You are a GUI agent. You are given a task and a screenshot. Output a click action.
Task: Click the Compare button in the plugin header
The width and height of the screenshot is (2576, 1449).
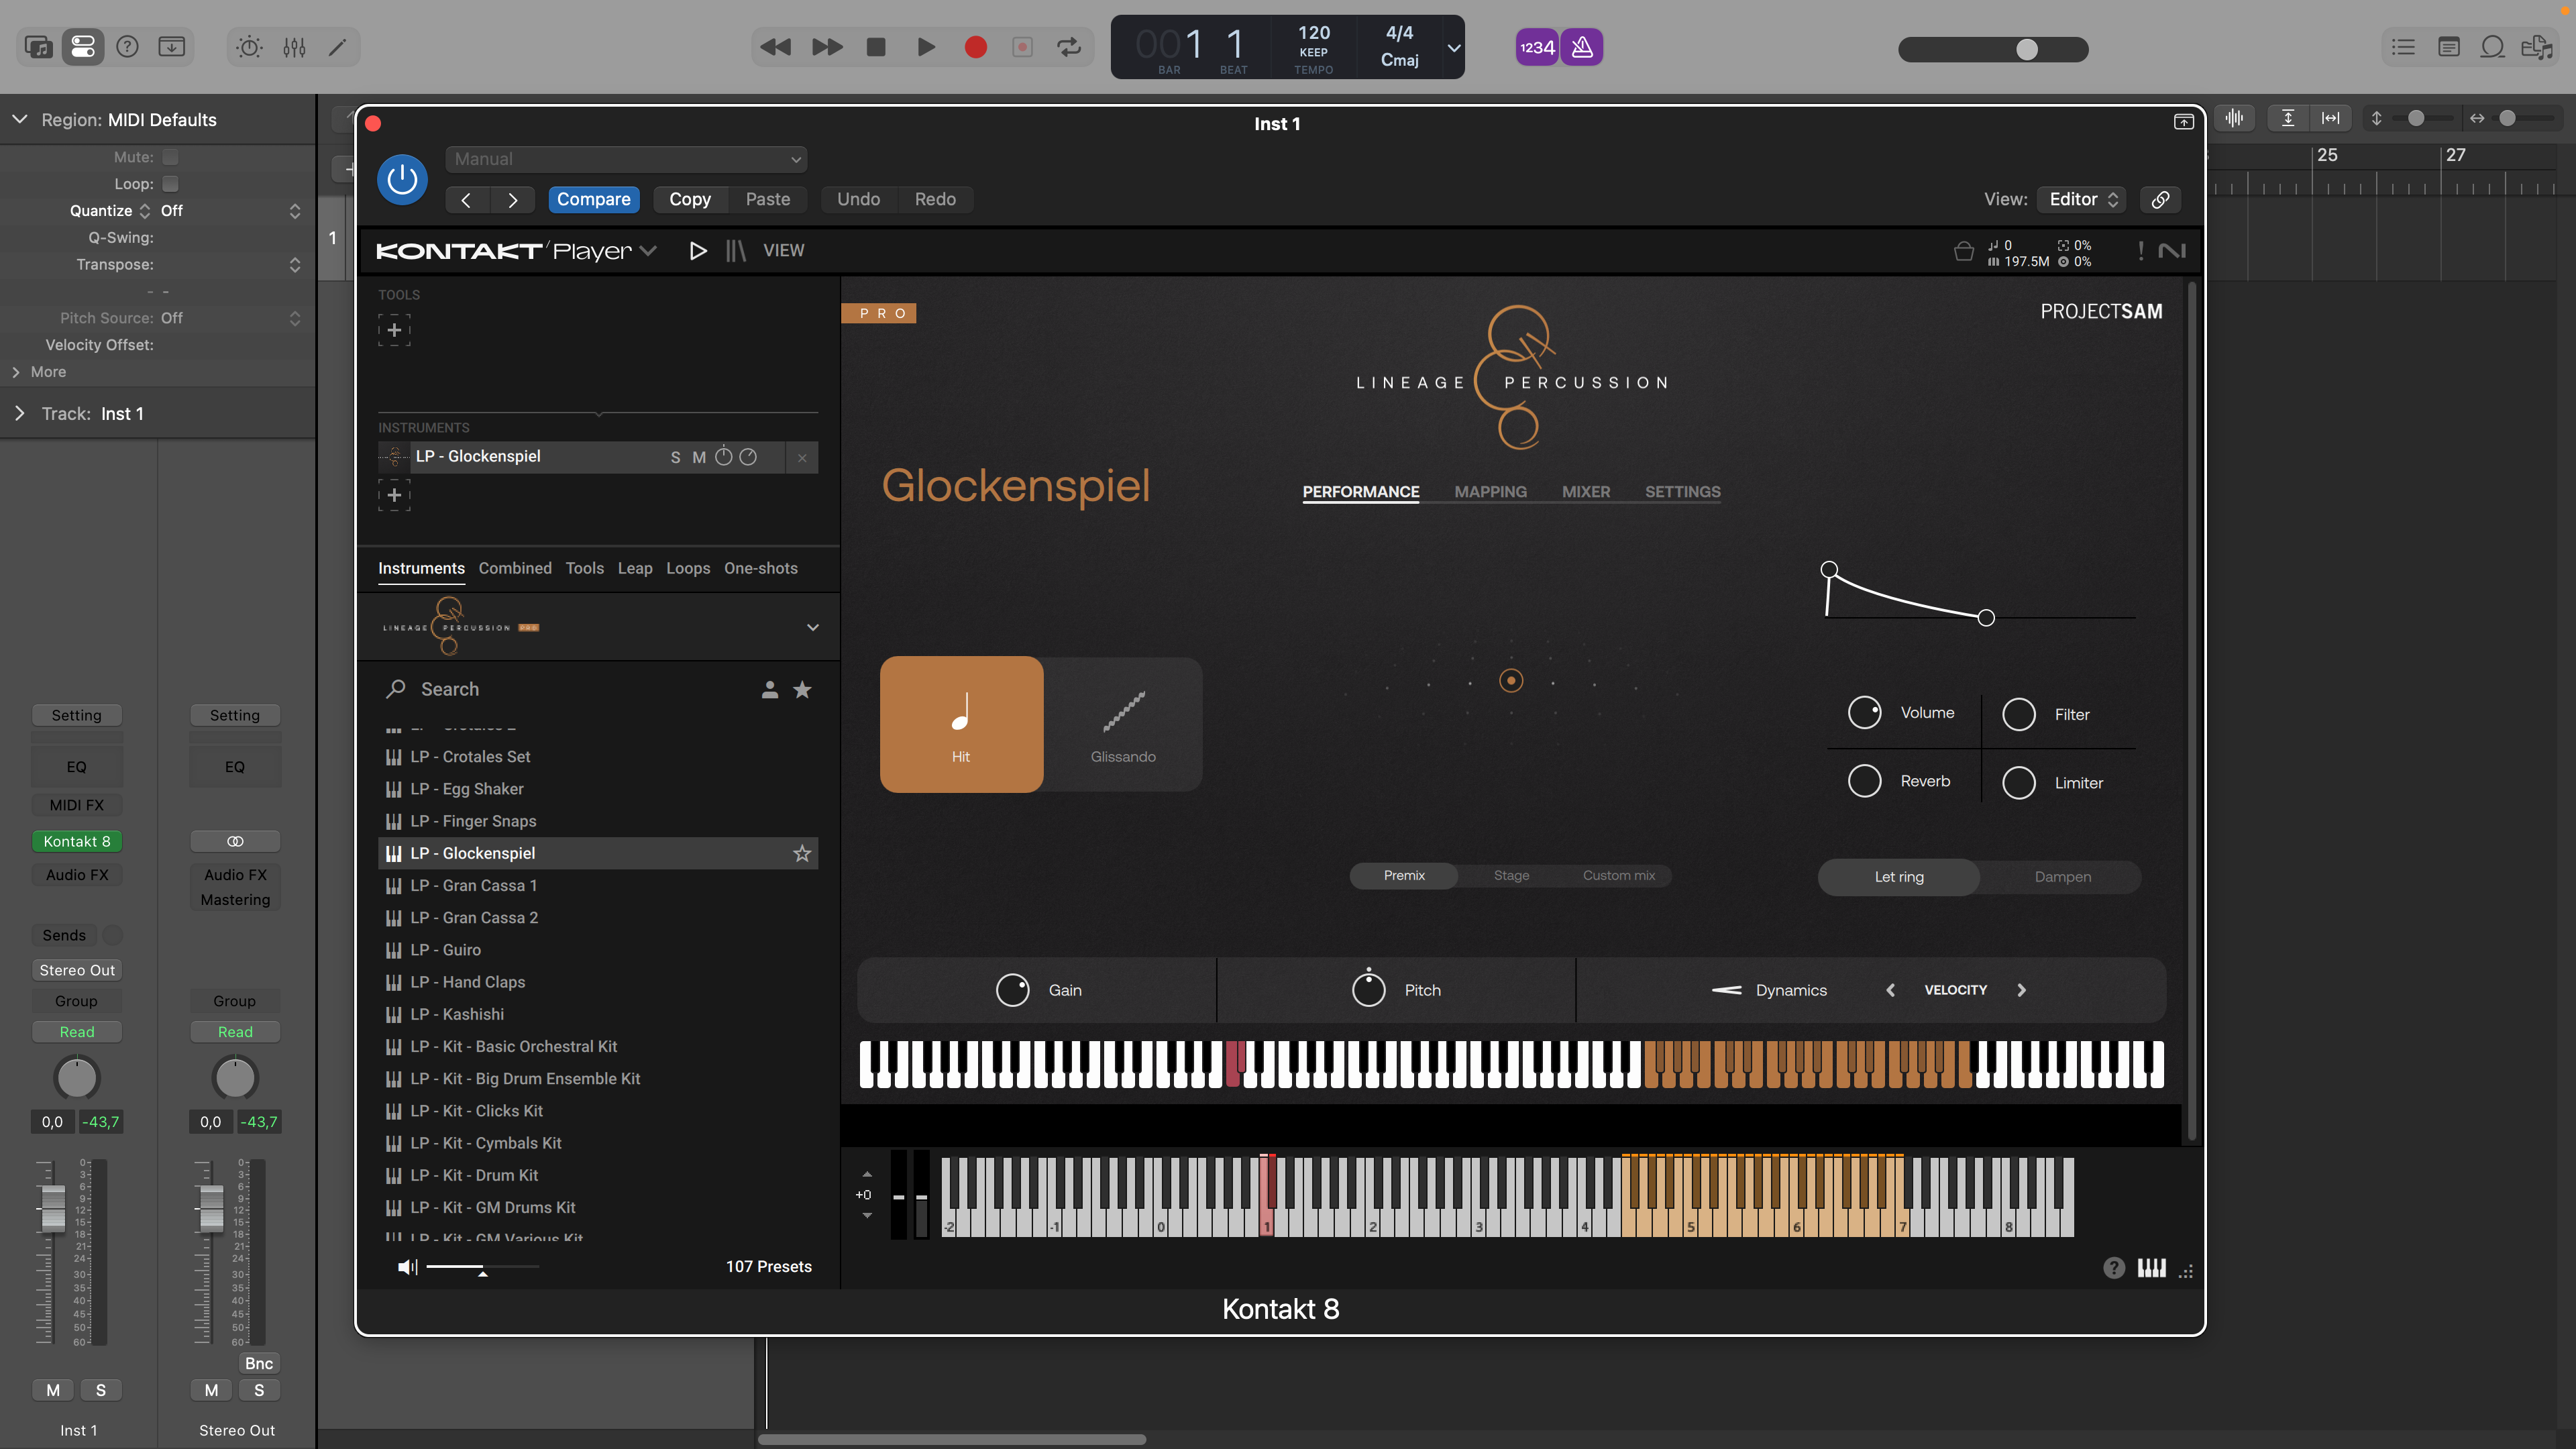point(593,199)
